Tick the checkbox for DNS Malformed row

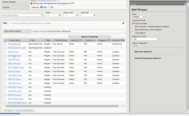point(5,44)
